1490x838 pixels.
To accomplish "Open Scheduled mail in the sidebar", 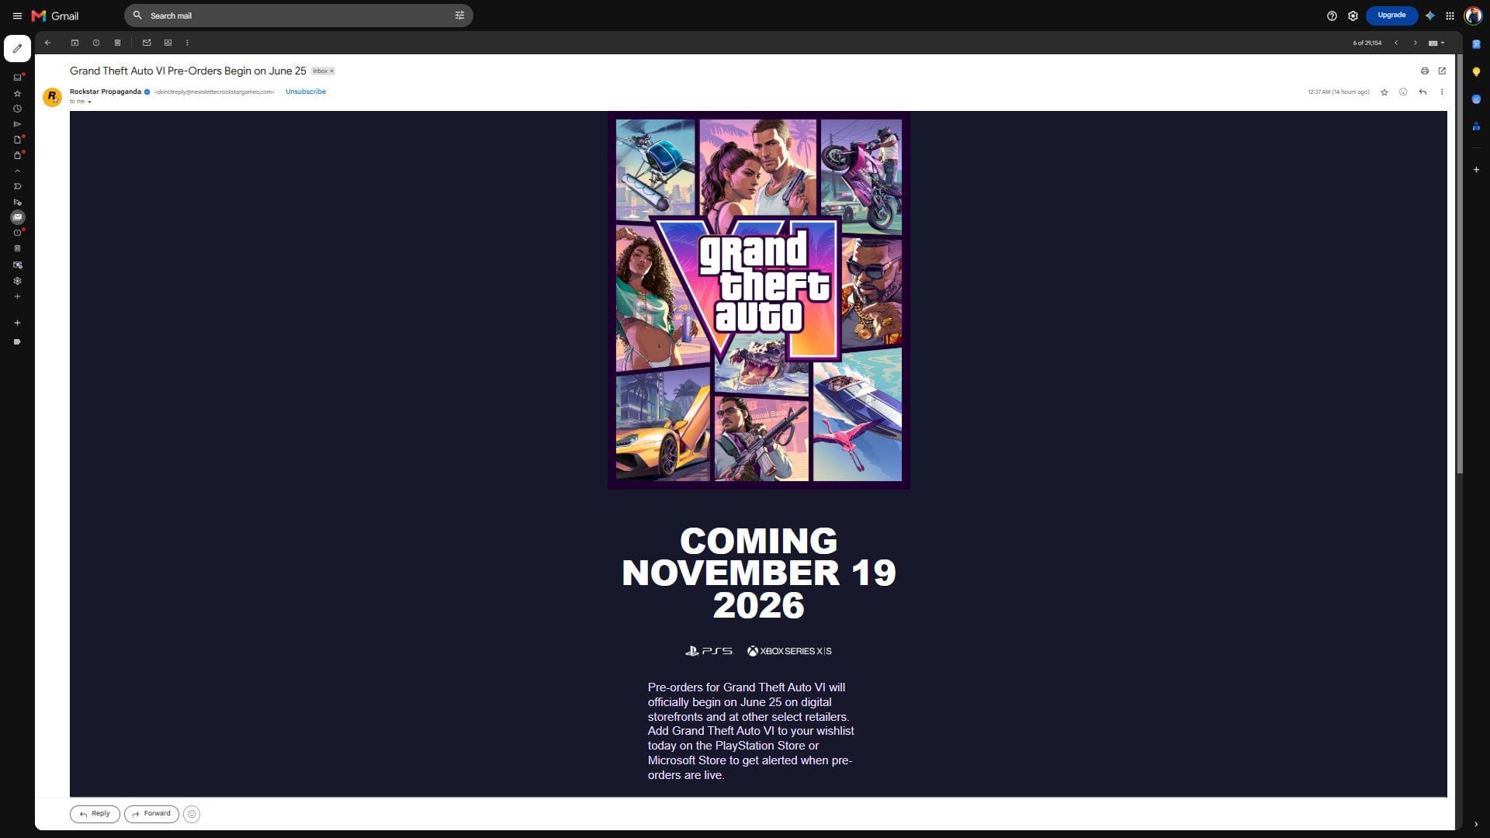I will click(x=17, y=202).
